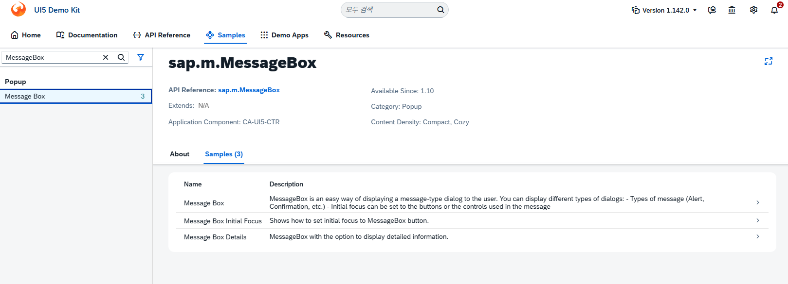Switch to the Samples (3) tab
The image size is (788, 284).
(x=224, y=154)
